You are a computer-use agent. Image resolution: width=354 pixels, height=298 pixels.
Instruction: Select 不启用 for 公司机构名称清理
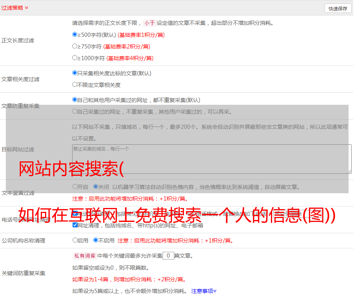(95, 240)
